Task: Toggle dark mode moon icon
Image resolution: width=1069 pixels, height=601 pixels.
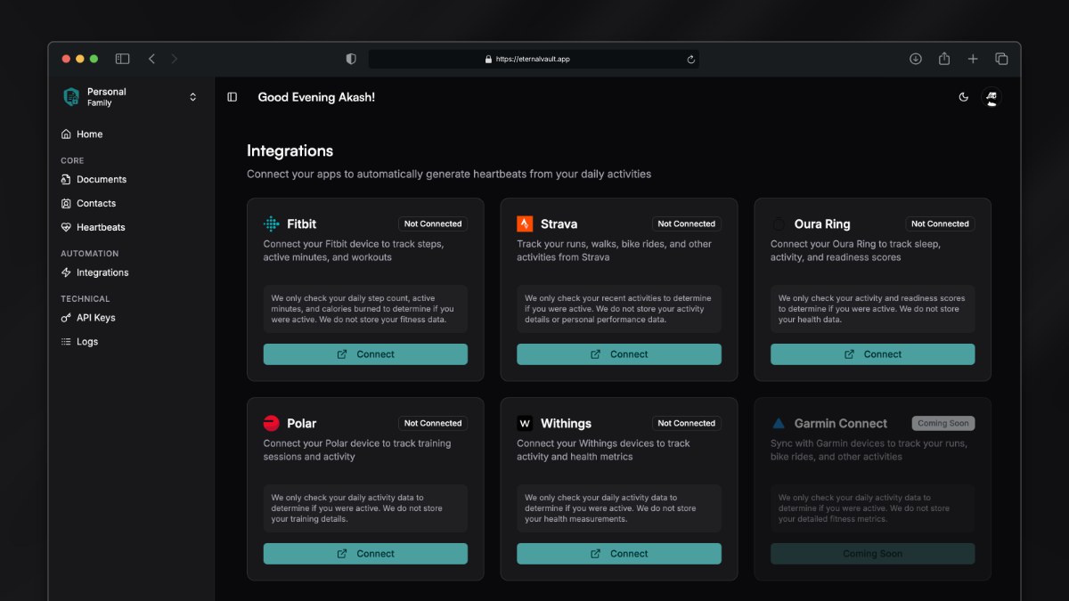Action: pyautogui.click(x=963, y=97)
